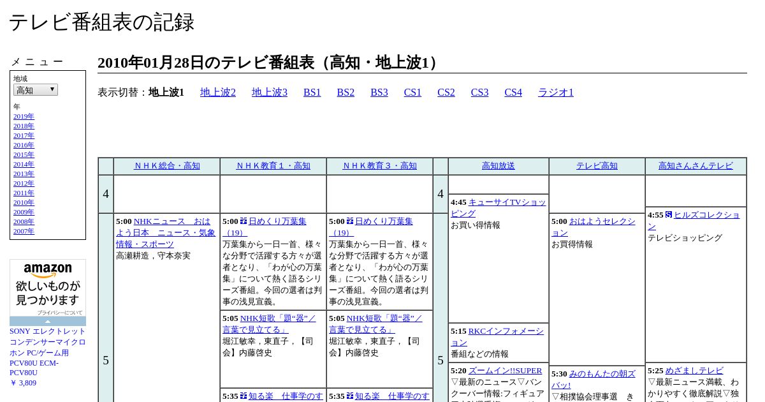765x402 pixels.
Task: Open めざましテレビ program link
Action: tap(694, 371)
